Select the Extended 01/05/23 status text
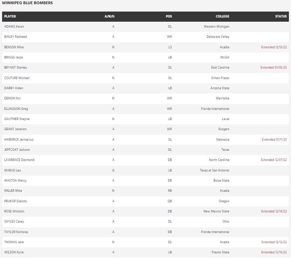291x260 pixels. tap(273, 68)
